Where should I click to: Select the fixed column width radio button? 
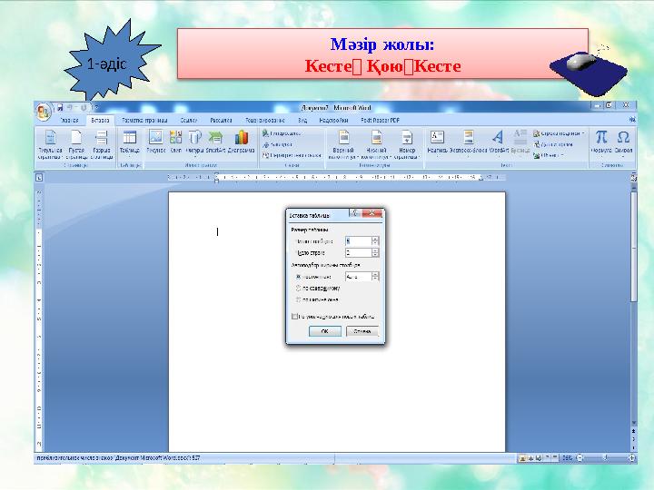coord(298,277)
